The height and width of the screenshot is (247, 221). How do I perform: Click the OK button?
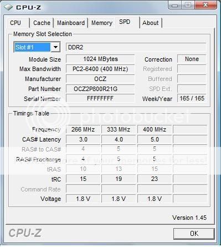[x=194, y=234]
